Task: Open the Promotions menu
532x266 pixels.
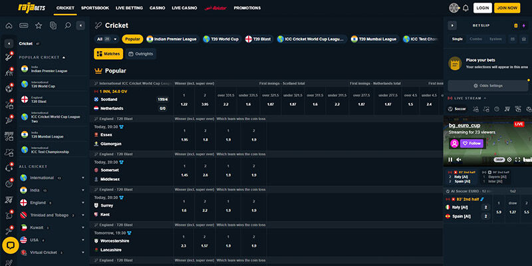Action: 247,8
